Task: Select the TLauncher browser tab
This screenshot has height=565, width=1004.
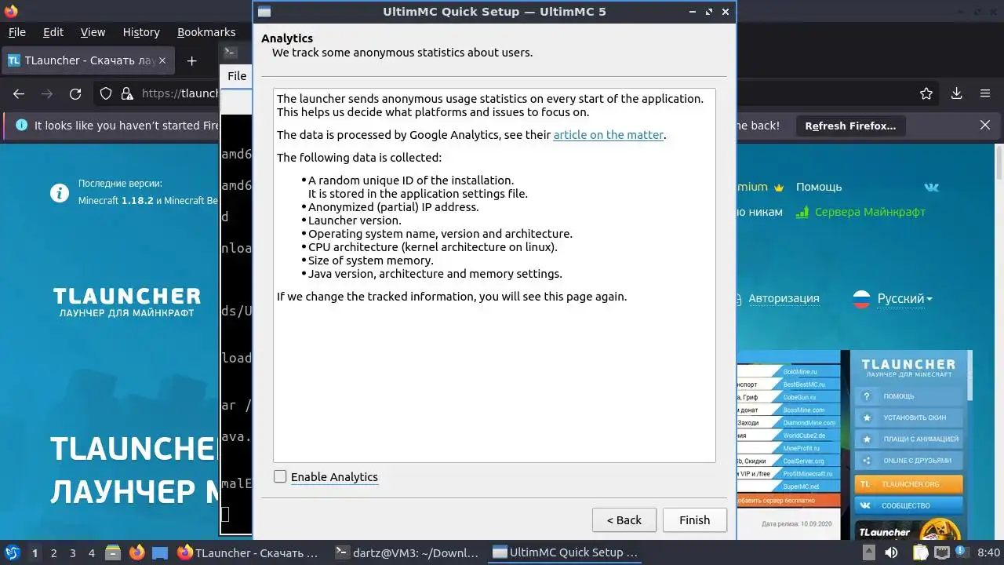Action: 86,60
